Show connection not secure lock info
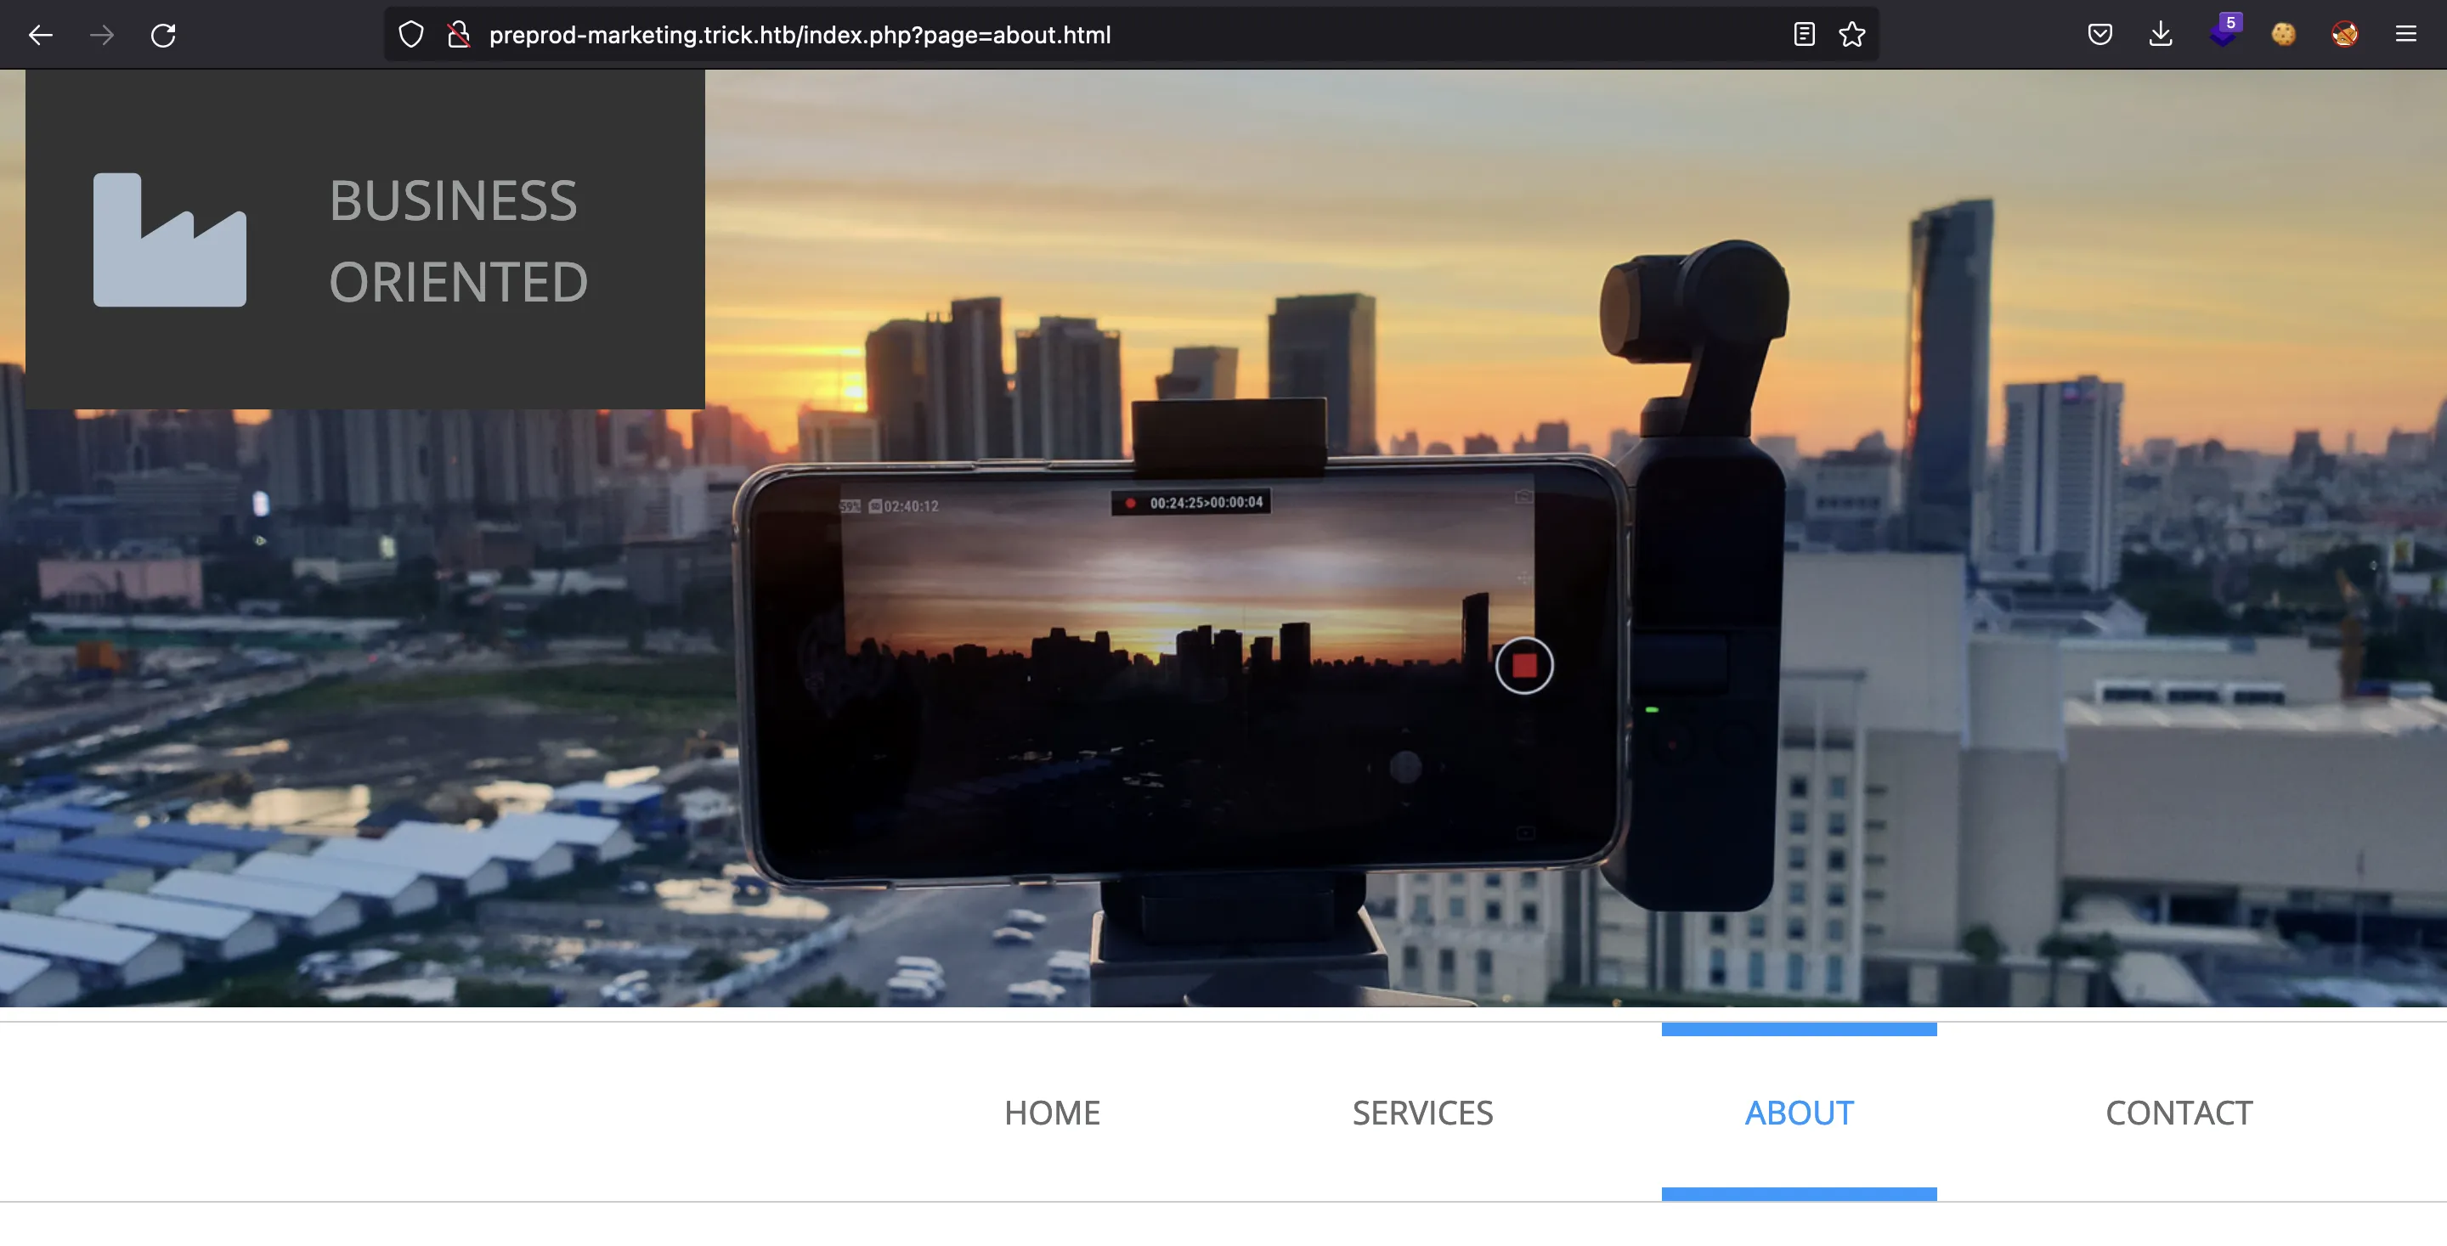Screen dimensions: 2447x1246 point(459,35)
